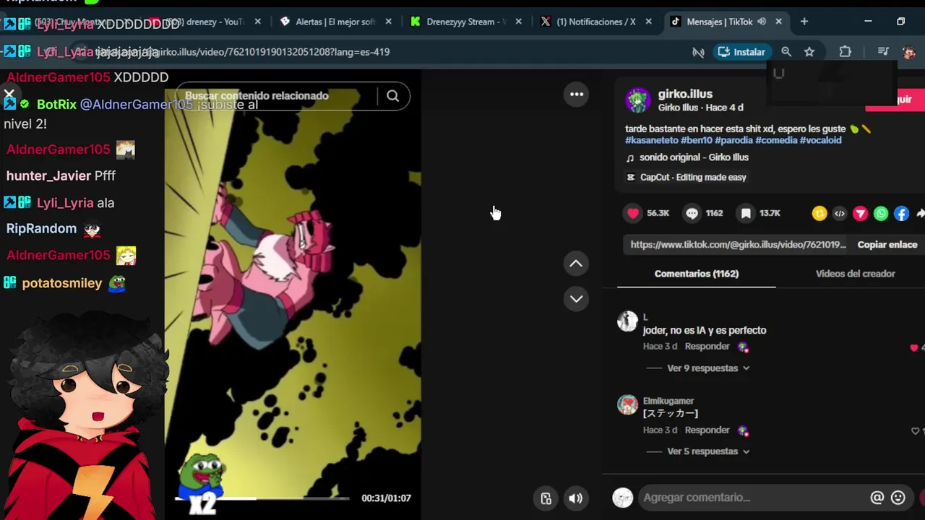Switch to the 'Alertas | El mejor soft' tab
Image resolution: width=925 pixels, height=520 pixels.
pos(335,22)
